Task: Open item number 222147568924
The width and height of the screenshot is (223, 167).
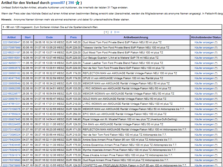Action: coord(12,114)
